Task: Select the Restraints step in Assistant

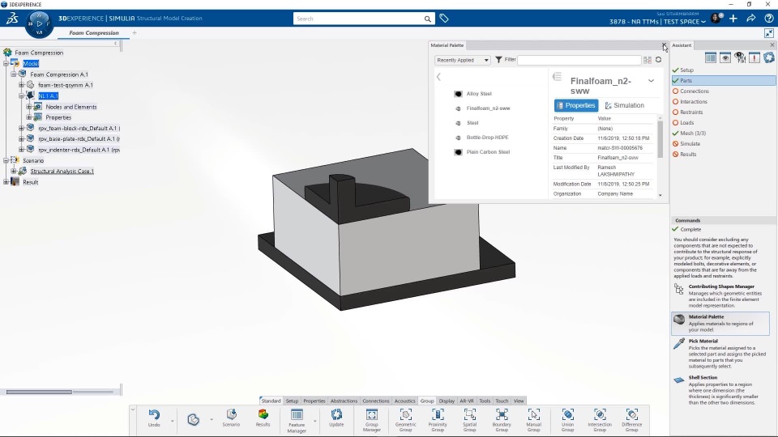Action: tap(691, 112)
